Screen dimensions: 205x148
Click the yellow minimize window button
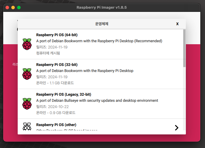click(x=13, y=8)
